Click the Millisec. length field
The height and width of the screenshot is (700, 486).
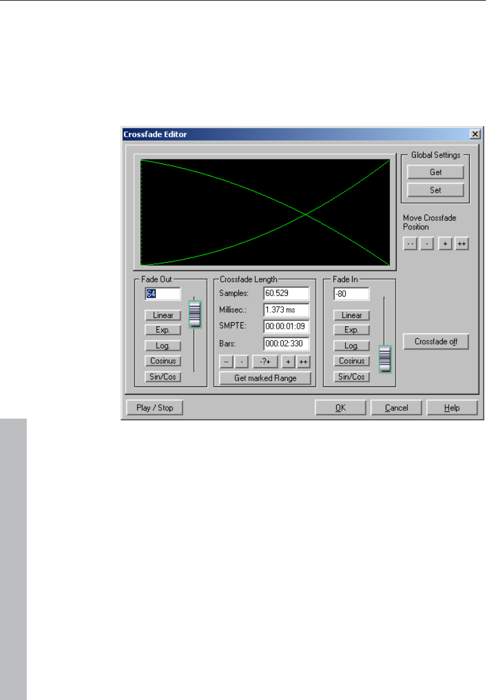[286, 310]
